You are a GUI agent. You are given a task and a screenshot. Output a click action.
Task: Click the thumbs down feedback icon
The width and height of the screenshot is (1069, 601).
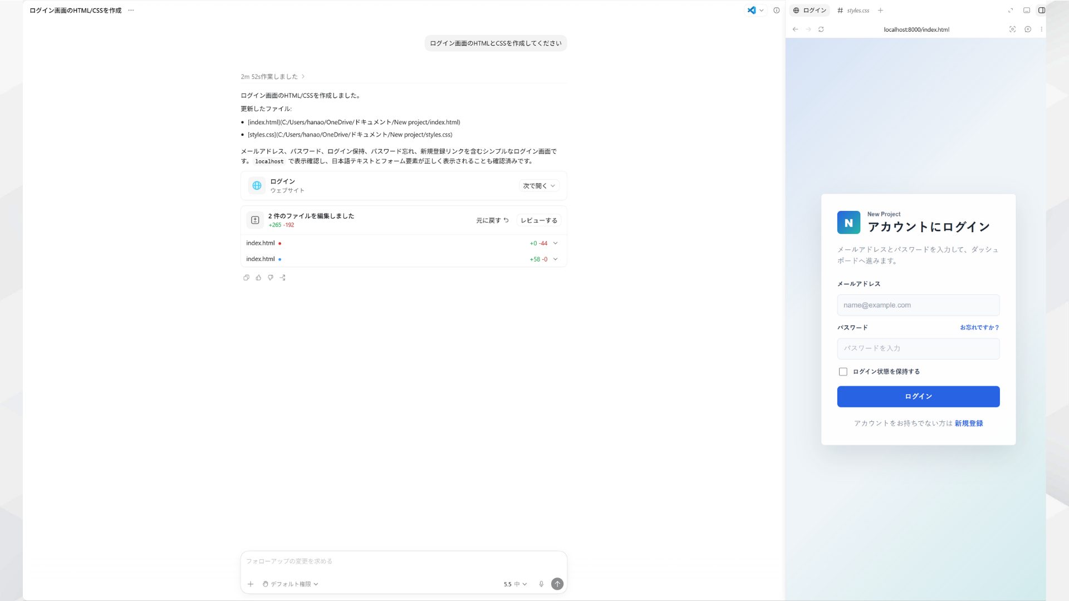tap(271, 278)
